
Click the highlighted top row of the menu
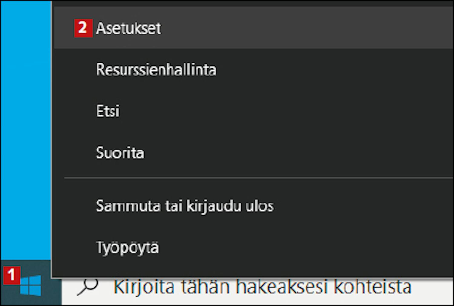point(254,28)
